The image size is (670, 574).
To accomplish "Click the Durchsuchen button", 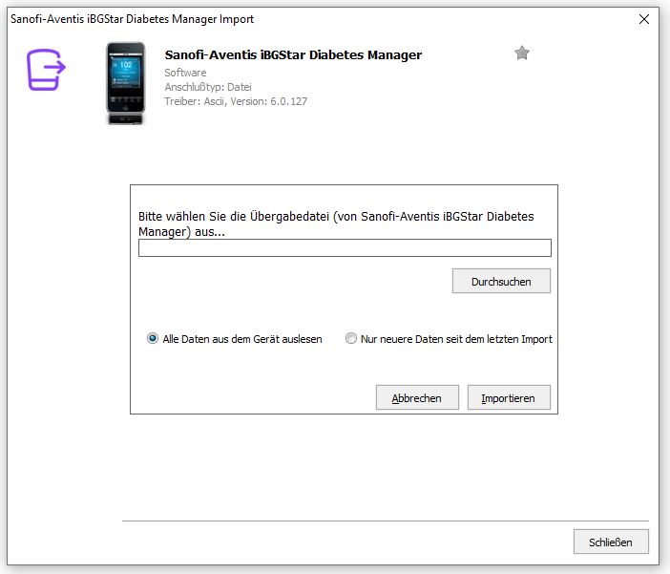I will tap(501, 281).
